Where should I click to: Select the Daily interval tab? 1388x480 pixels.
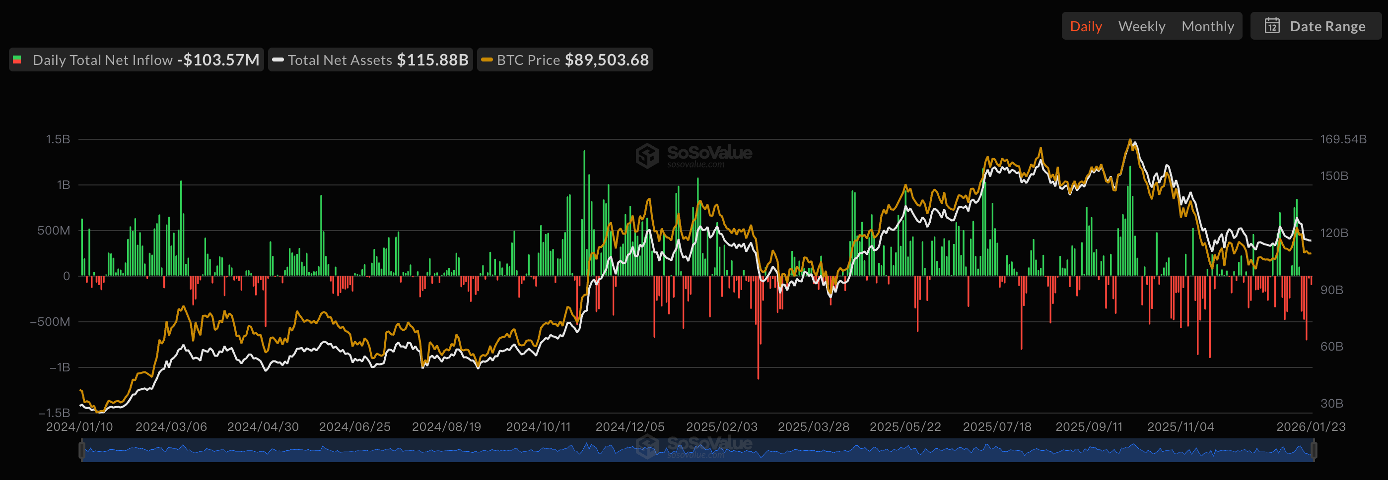1085,26
